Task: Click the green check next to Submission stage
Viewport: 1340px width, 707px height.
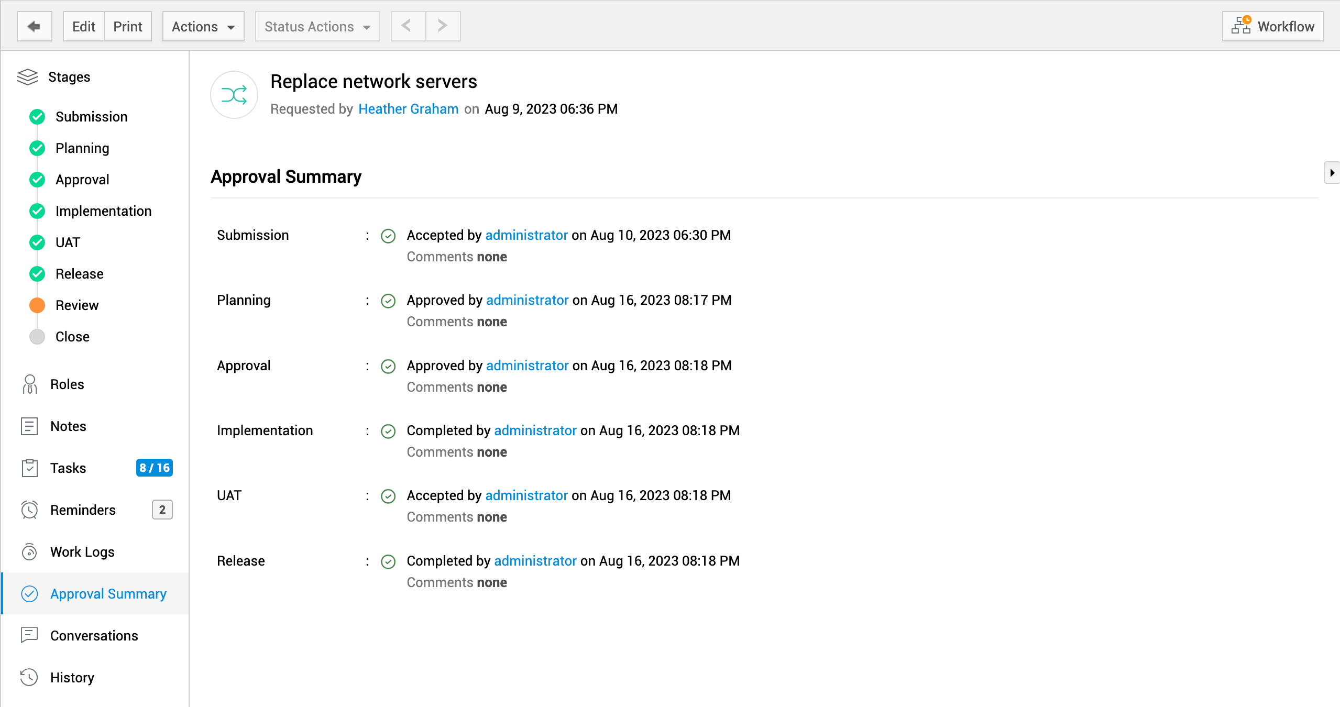Action: click(x=37, y=117)
